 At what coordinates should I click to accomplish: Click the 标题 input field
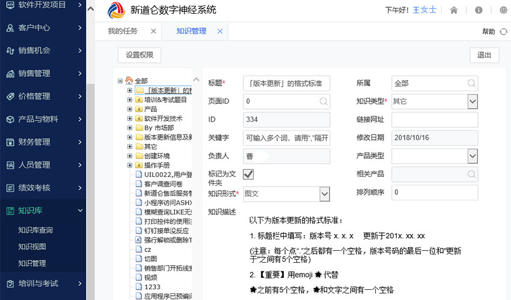(x=286, y=83)
